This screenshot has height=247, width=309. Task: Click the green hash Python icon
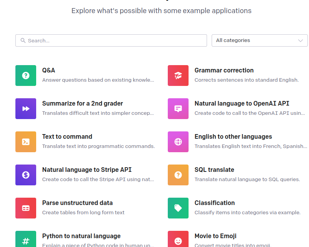click(x=26, y=240)
